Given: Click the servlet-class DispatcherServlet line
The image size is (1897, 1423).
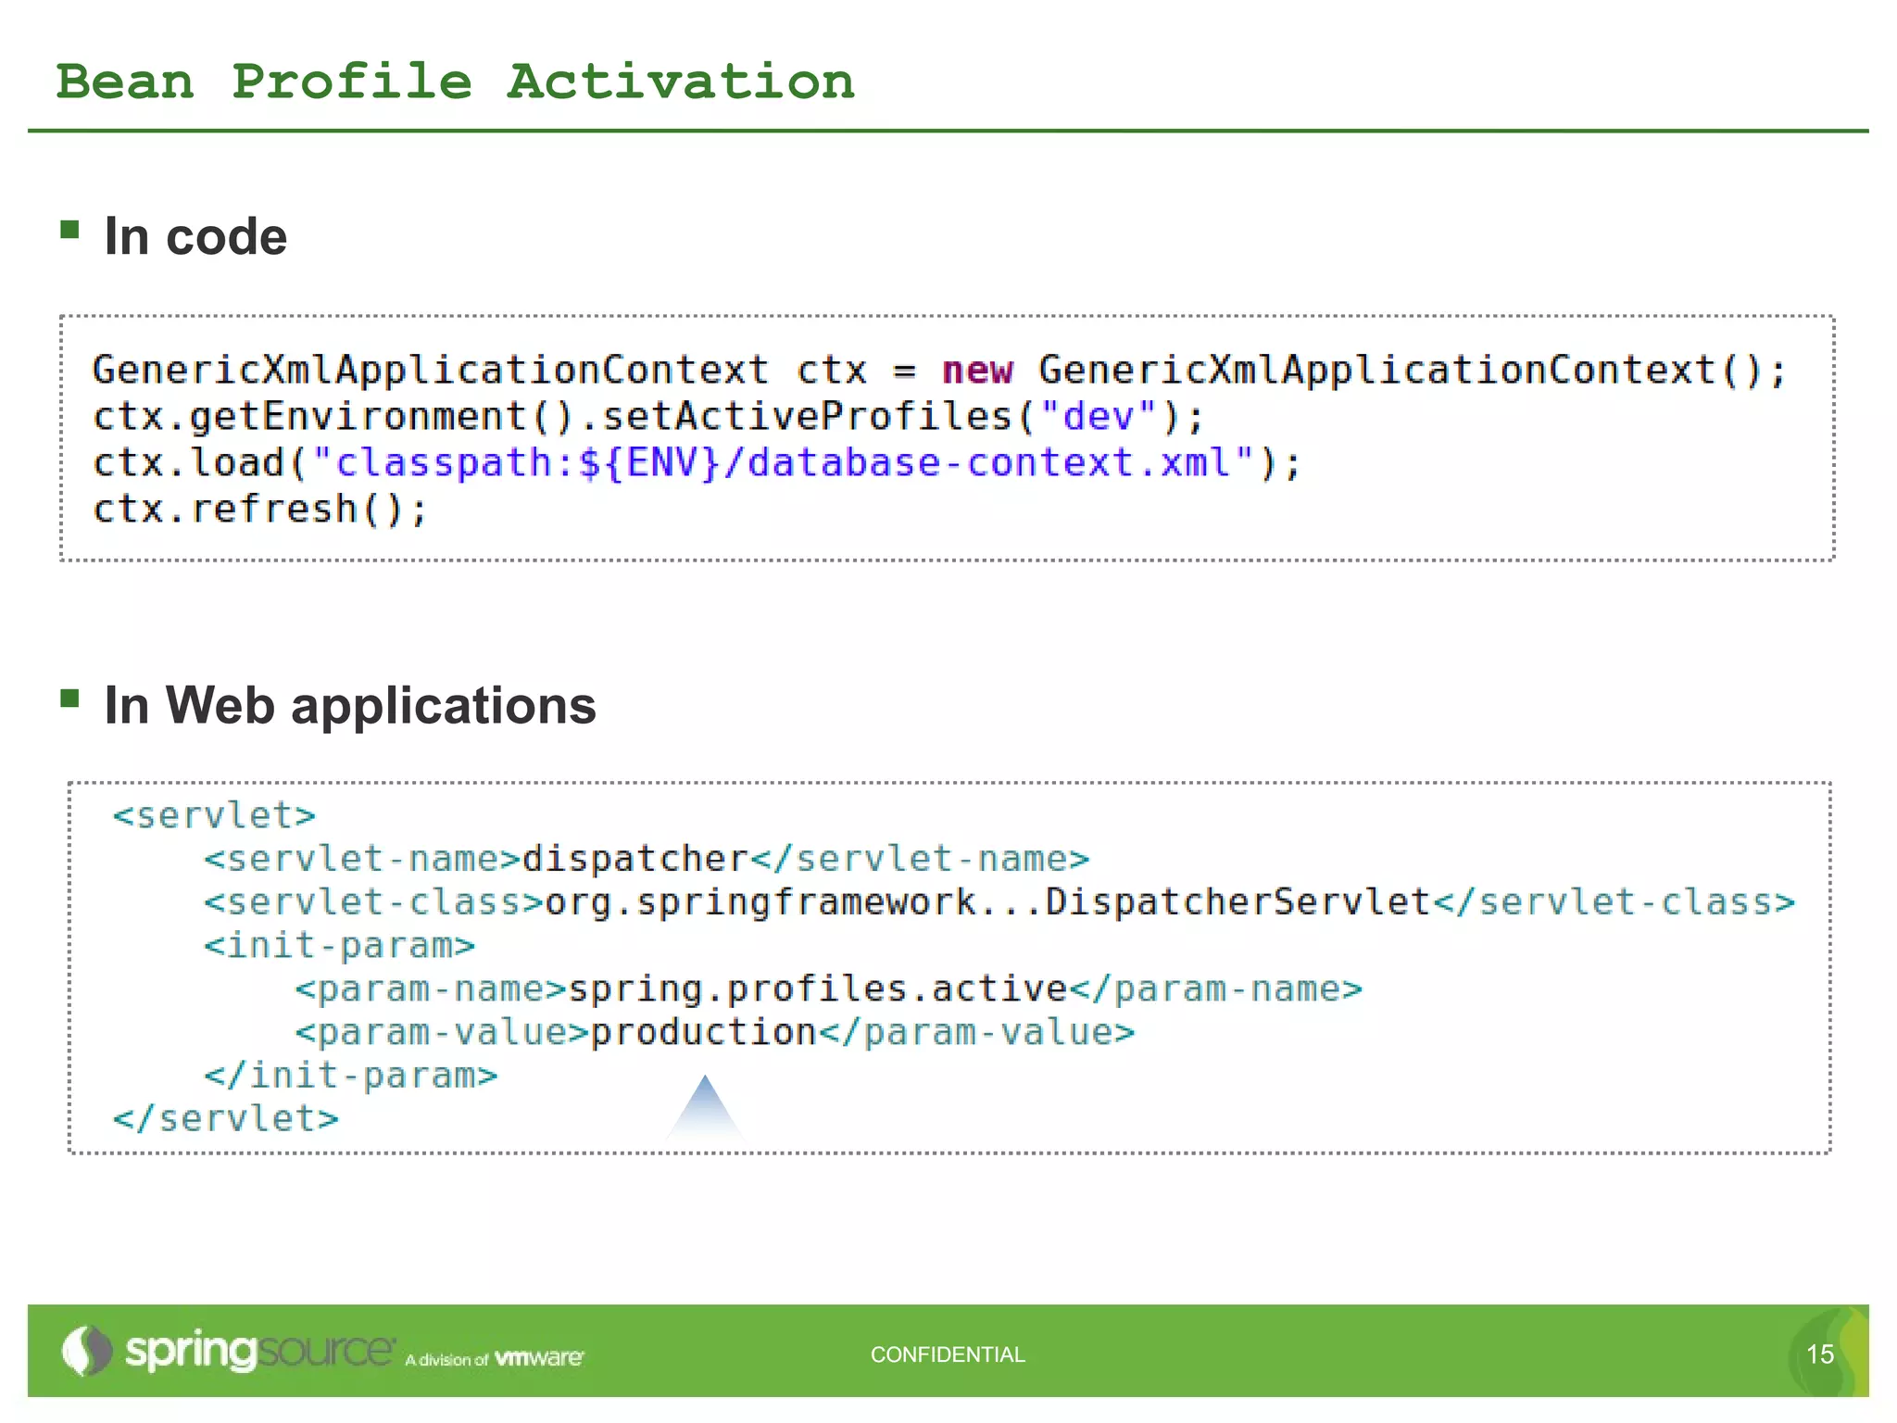Looking at the screenshot, I should (x=999, y=902).
